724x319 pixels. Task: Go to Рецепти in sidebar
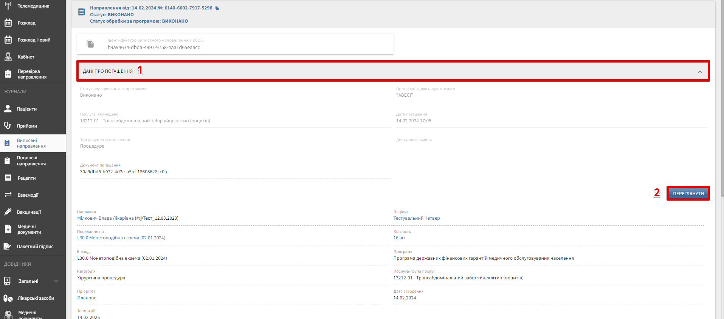coord(26,178)
